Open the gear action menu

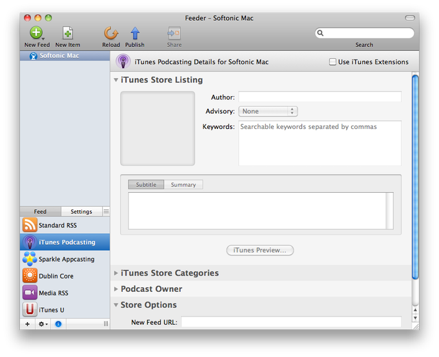click(x=43, y=324)
